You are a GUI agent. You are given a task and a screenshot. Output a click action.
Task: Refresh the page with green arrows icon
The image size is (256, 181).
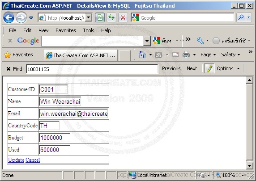click(x=111, y=17)
